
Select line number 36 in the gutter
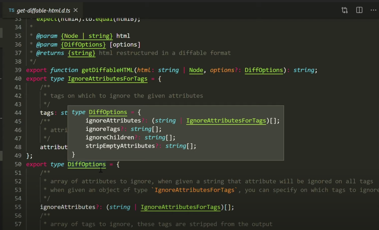[18, 45]
